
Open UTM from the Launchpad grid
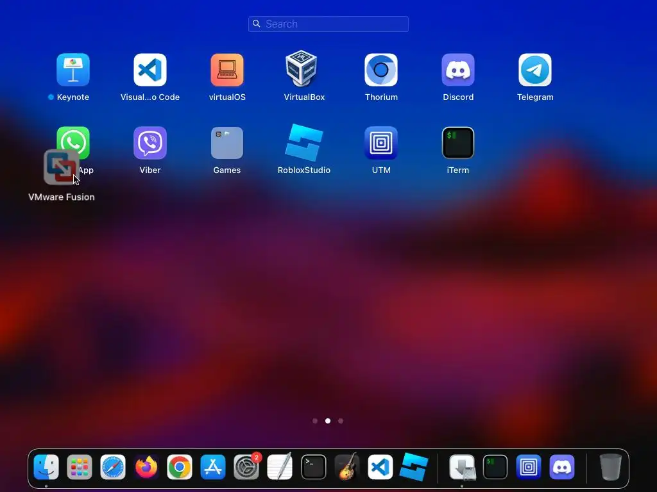(x=381, y=143)
